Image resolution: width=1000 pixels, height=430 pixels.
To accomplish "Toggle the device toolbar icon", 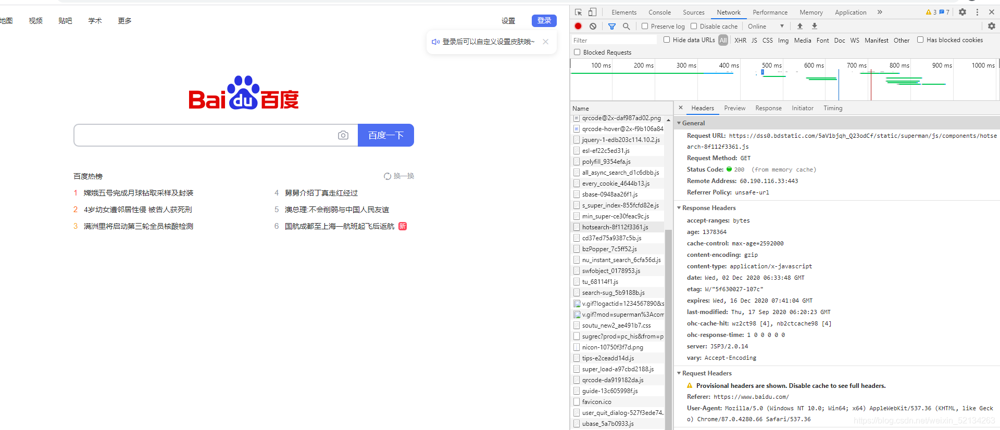I will coord(592,12).
